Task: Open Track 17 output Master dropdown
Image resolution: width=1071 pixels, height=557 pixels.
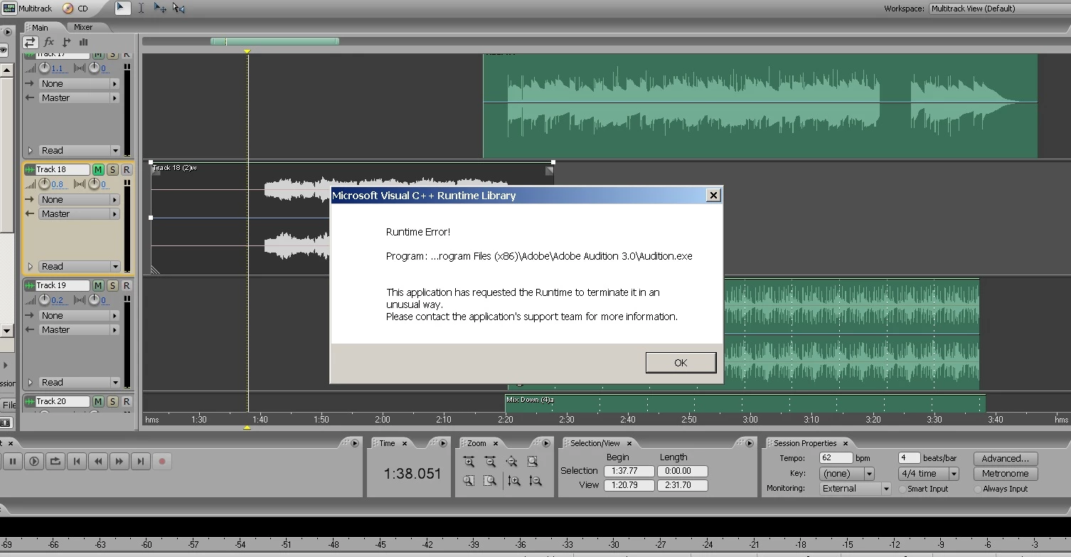Action: click(x=79, y=98)
